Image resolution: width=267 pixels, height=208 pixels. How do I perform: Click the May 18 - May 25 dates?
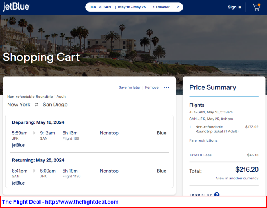[132, 7]
